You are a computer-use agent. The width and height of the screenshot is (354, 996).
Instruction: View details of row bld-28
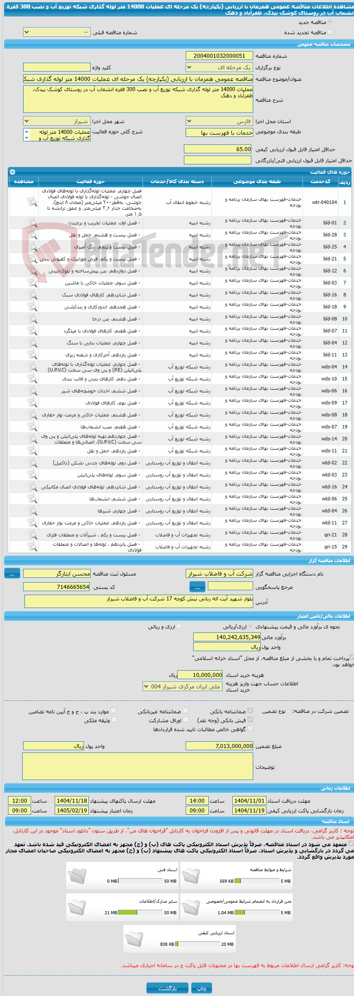coord(32,234)
